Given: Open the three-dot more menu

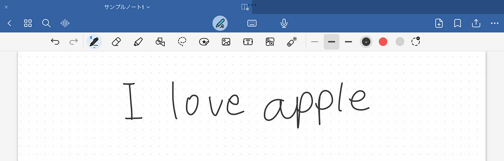Looking at the screenshot, I should [495, 23].
